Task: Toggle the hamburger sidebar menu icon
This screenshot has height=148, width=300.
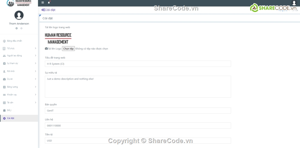Action: pos(43,3)
